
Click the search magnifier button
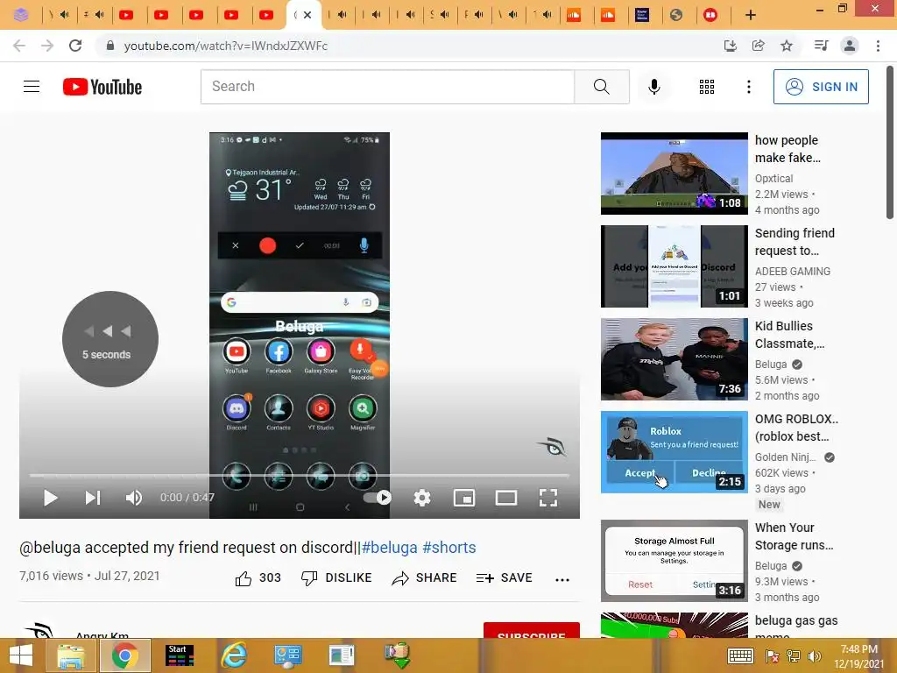click(x=602, y=87)
